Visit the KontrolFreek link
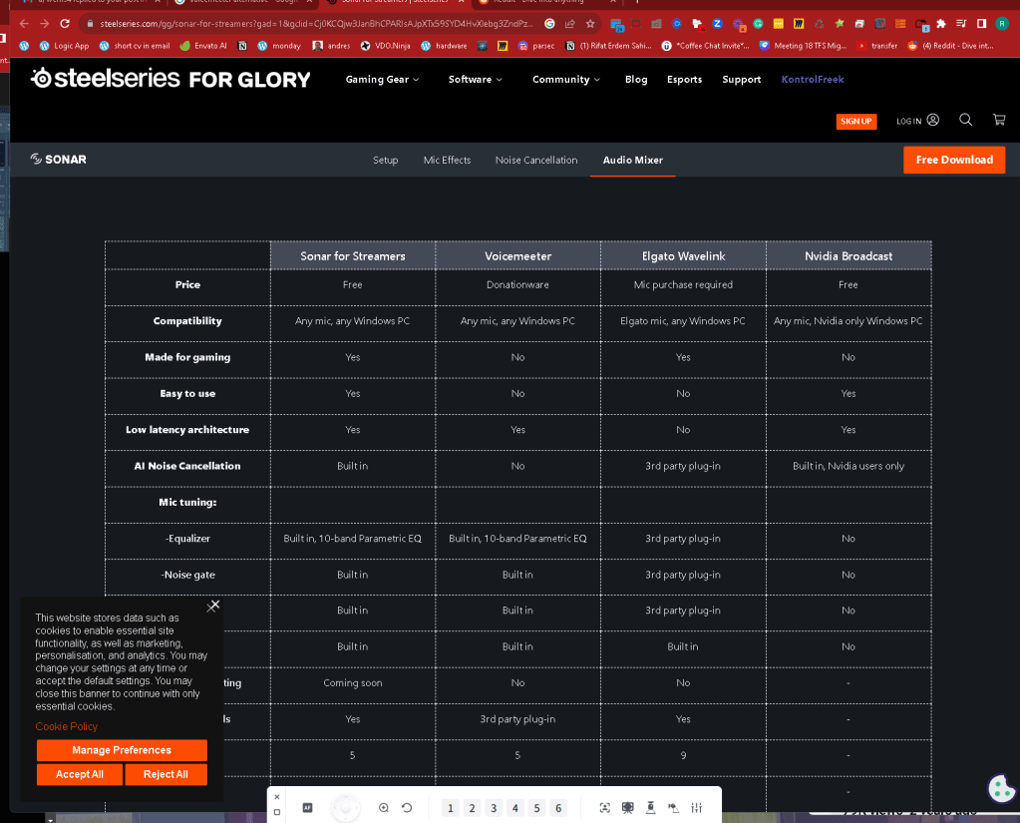 pos(813,80)
